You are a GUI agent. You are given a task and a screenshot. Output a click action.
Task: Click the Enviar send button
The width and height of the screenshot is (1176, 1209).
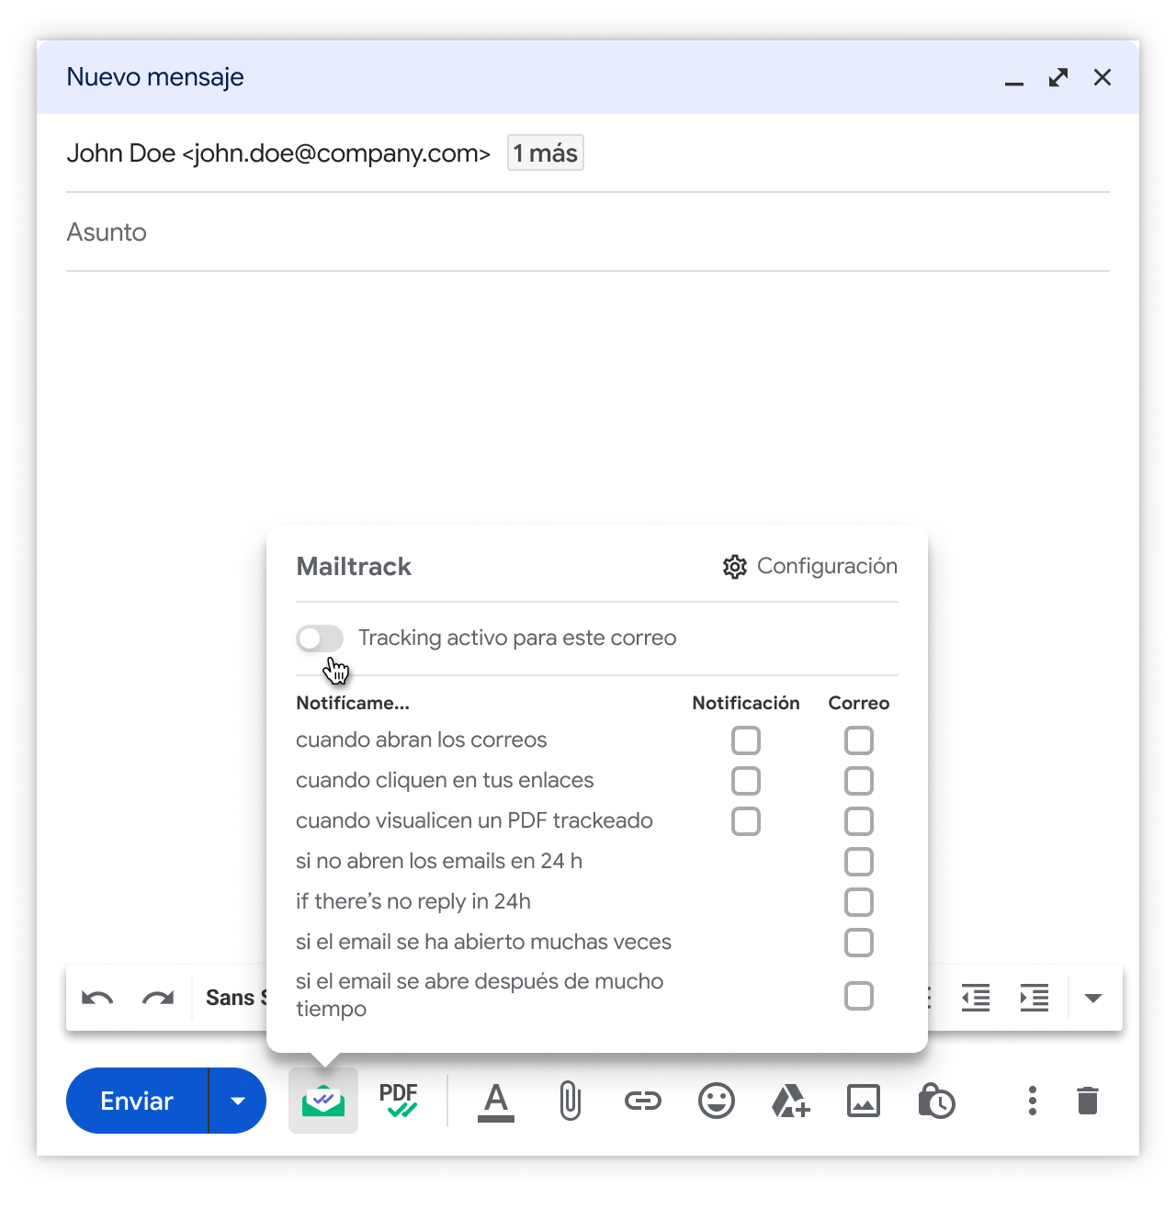coord(137,1101)
